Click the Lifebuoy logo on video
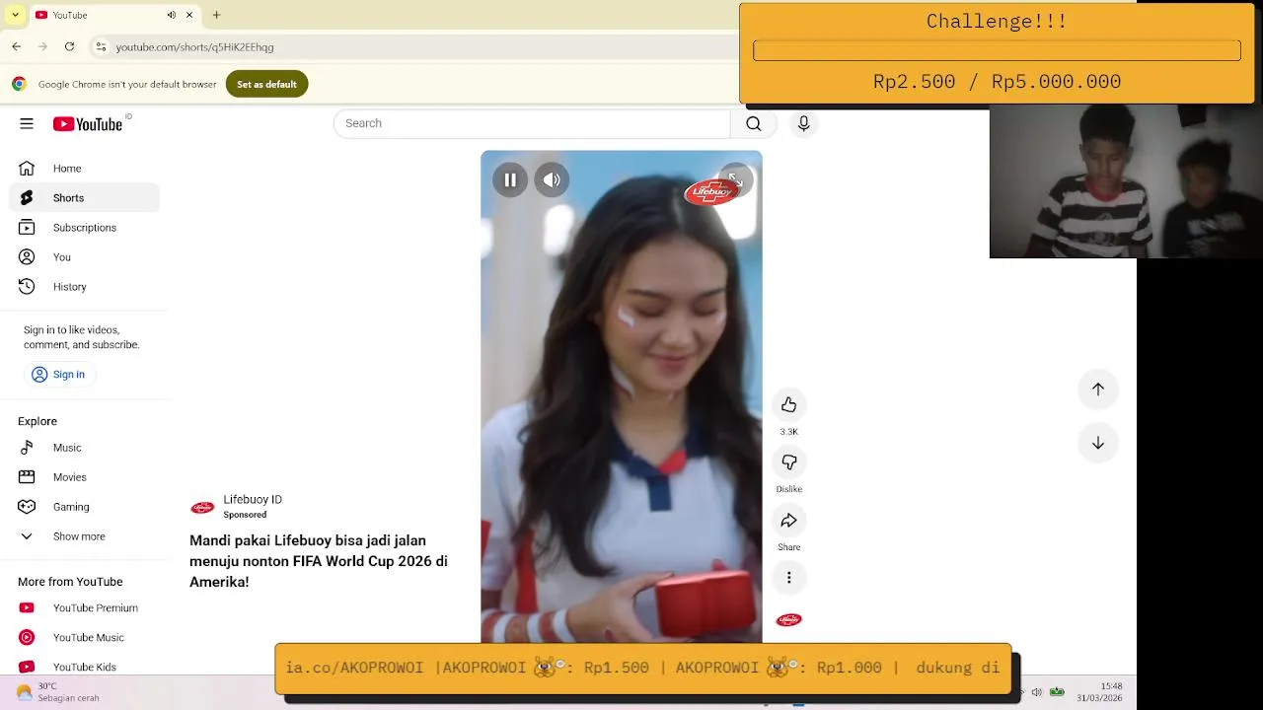This screenshot has width=1263, height=710. click(710, 192)
